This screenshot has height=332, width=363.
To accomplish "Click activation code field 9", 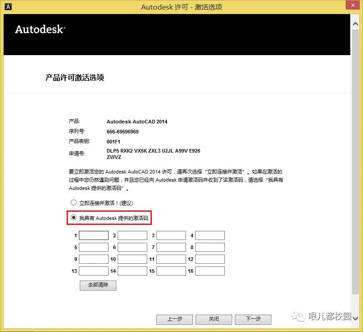I will pos(93,259).
